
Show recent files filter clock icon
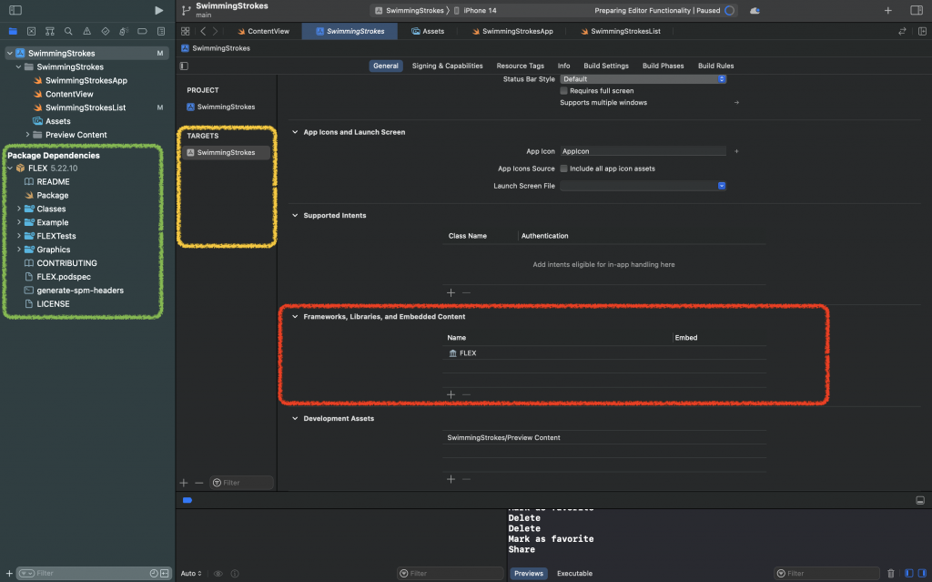tap(154, 573)
